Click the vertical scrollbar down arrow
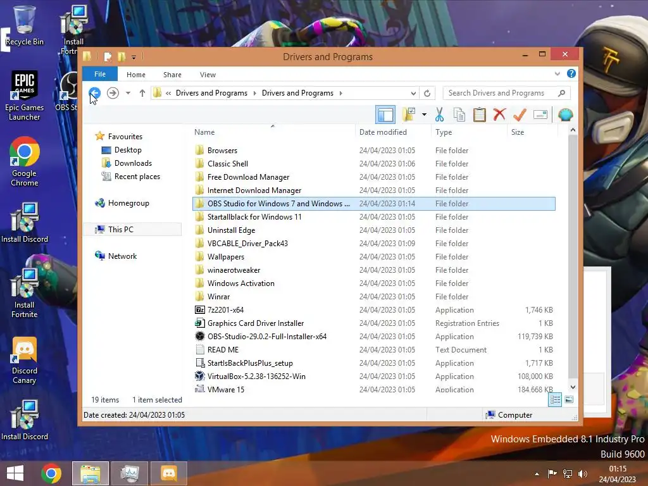Image resolution: width=648 pixels, height=486 pixels. click(573, 387)
